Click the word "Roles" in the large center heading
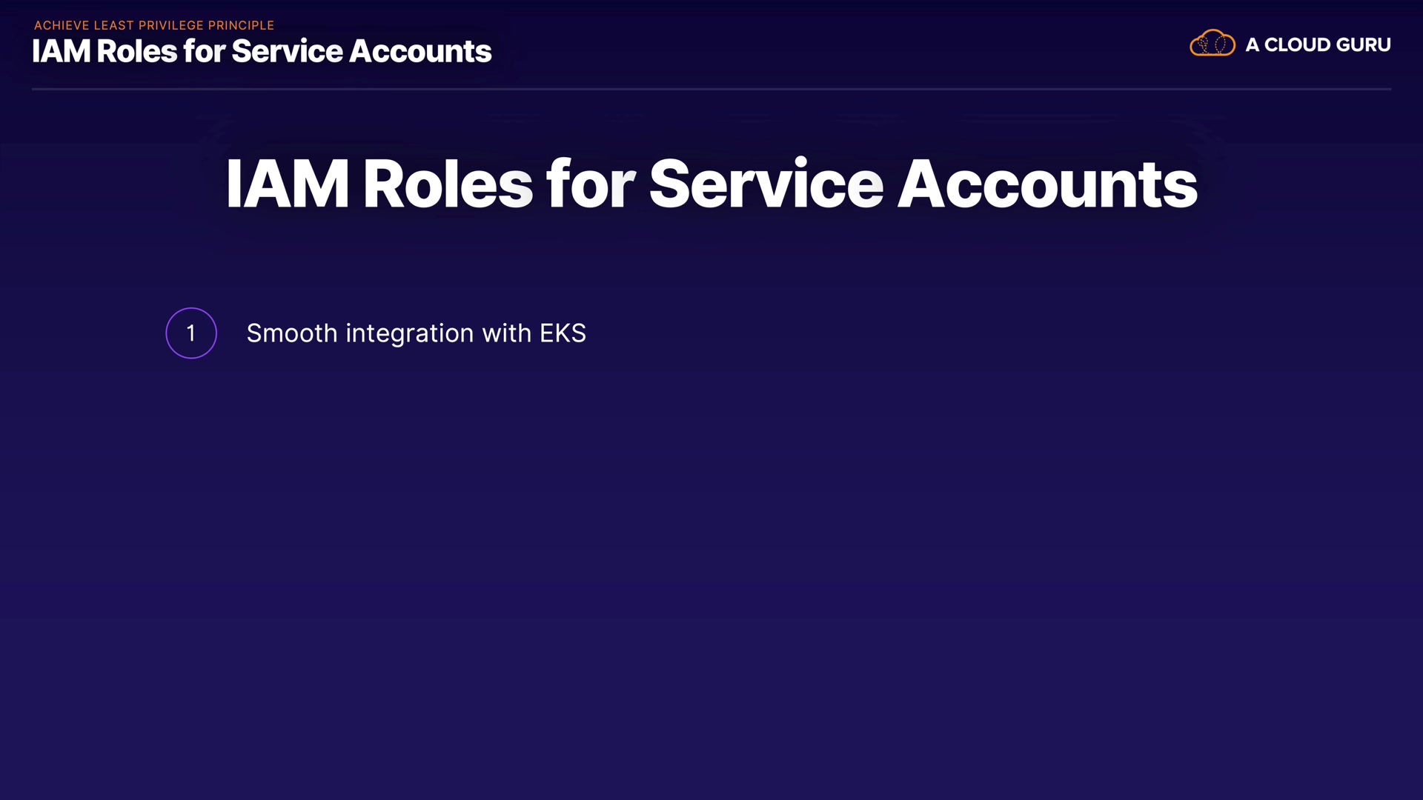 coord(448,184)
